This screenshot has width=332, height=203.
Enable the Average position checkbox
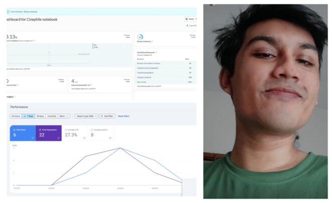[92, 129]
